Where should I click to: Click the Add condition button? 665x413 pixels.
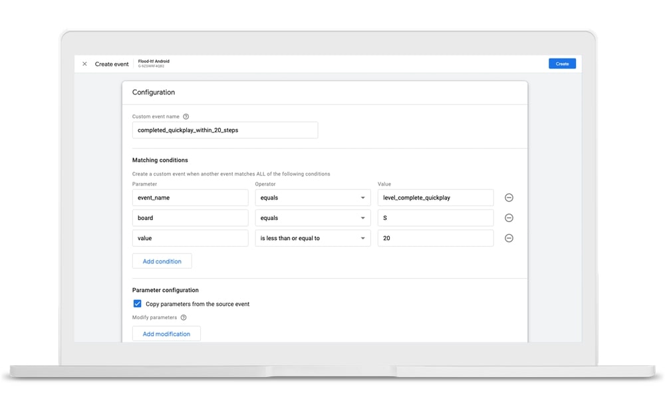pyautogui.click(x=162, y=261)
